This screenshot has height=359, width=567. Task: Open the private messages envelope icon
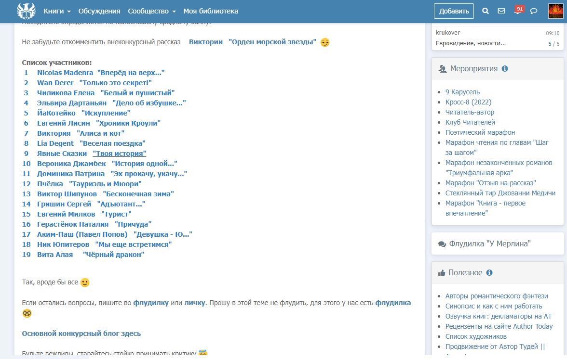click(501, 11)
